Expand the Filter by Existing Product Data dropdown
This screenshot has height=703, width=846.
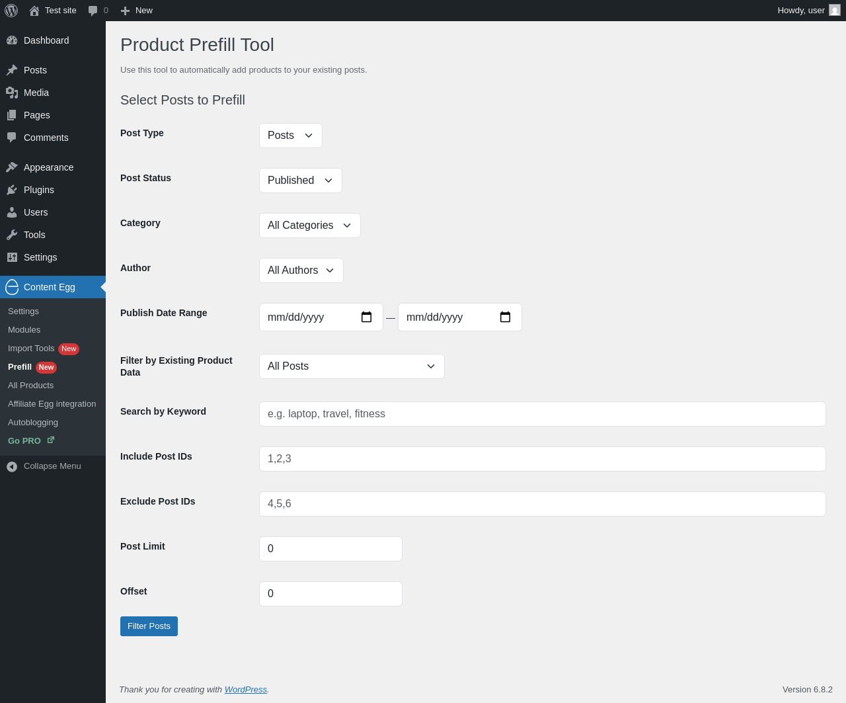click(352, 366)
